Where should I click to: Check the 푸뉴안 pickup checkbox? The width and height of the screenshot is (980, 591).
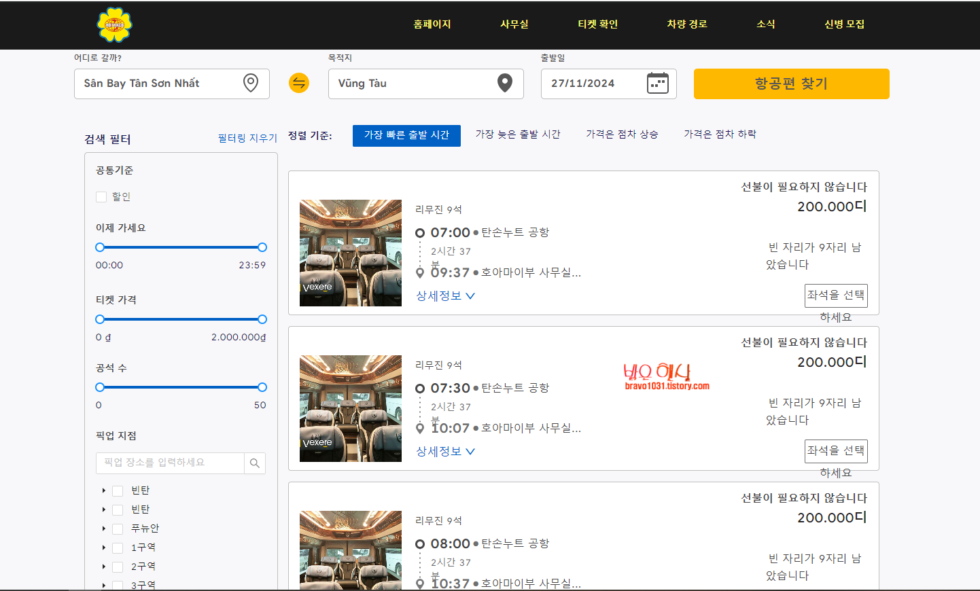(118, 529)
